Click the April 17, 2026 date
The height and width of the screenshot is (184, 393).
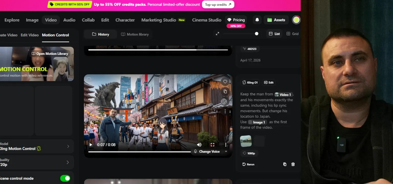[x=250, y=60]
